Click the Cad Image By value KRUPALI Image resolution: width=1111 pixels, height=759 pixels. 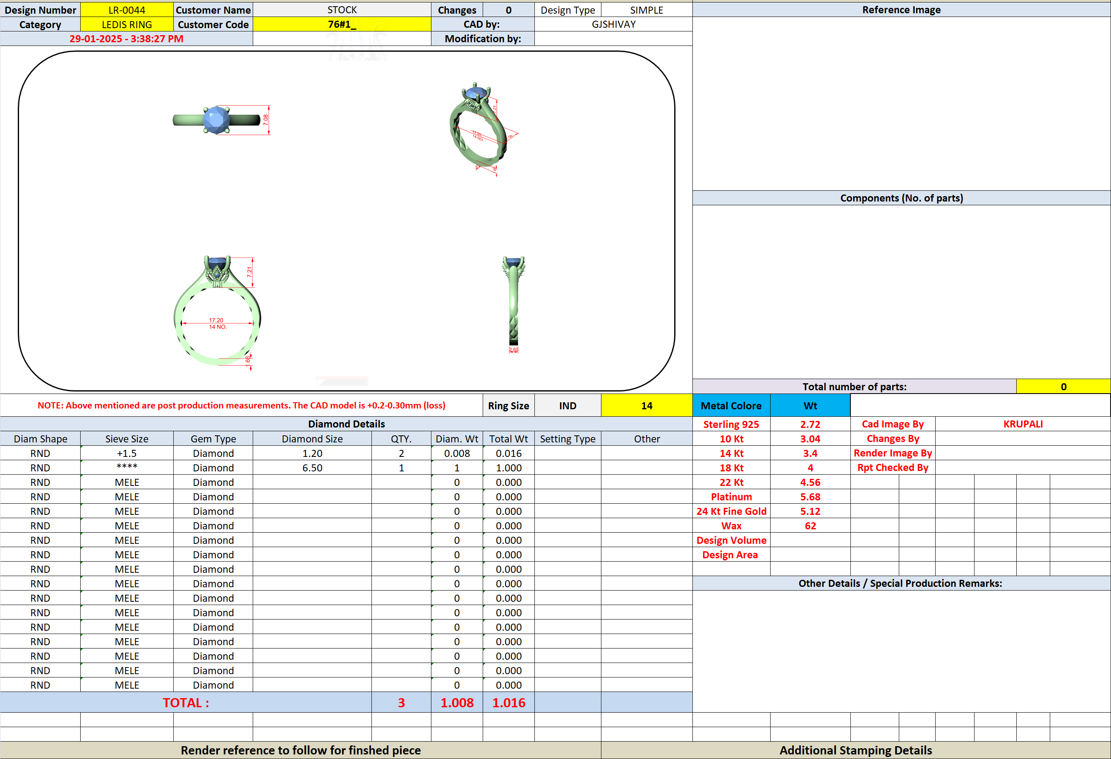coord(1023,424)
